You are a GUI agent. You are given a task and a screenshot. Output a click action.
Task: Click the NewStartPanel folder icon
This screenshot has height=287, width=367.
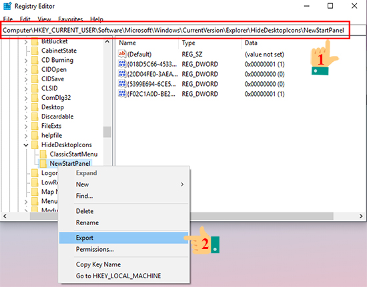(43, 163)
